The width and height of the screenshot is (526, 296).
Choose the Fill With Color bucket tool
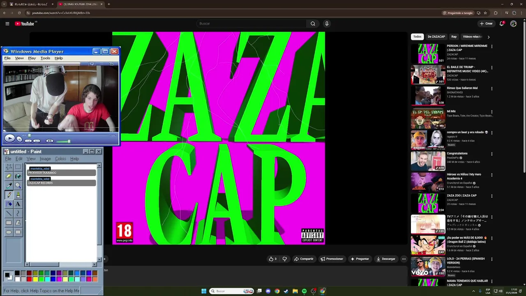[18, 176]
